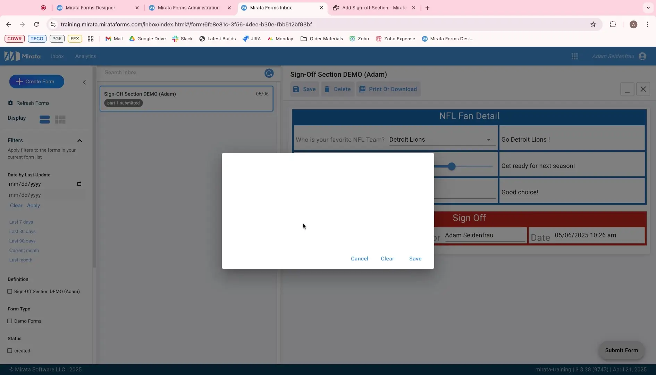This screenshot has width=656, height=375.
Task: Collapse the inbox sidebar panel
Action: (84, 82)
